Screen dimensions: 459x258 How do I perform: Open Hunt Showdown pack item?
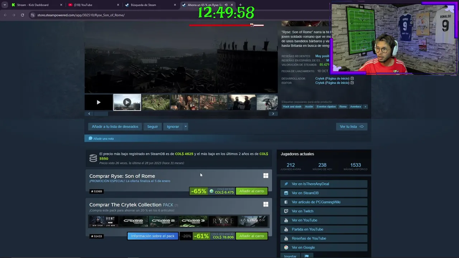coord(104,221)
